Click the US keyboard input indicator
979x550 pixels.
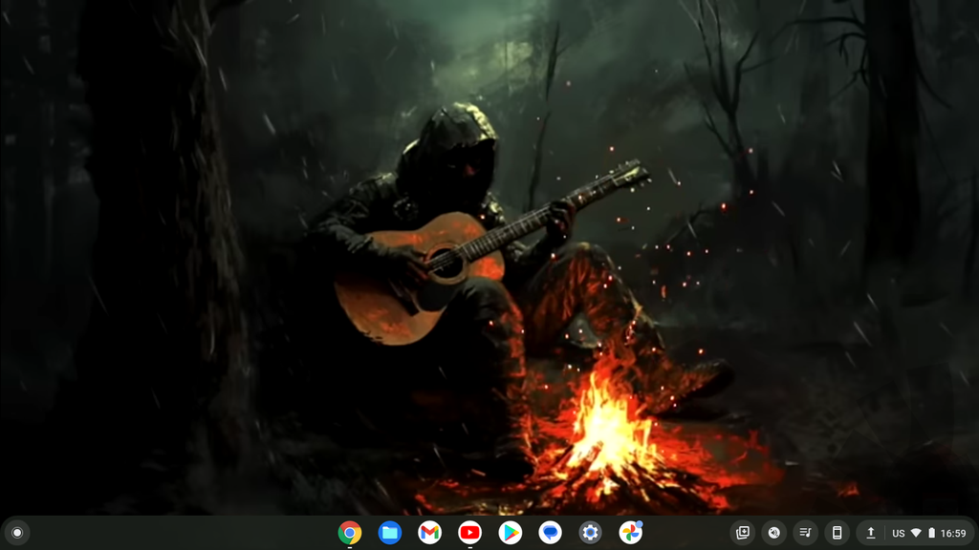(899, 533)
